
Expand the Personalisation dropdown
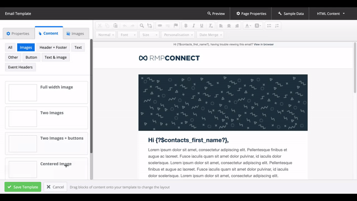[178, 35]
